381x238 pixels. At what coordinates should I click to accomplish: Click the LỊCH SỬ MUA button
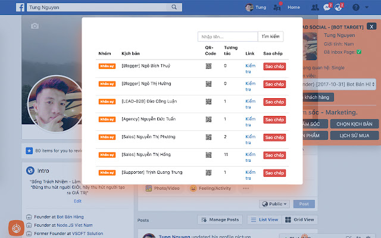[354, 136]
